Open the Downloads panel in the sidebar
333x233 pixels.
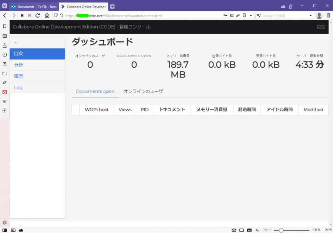click(4, 45)
